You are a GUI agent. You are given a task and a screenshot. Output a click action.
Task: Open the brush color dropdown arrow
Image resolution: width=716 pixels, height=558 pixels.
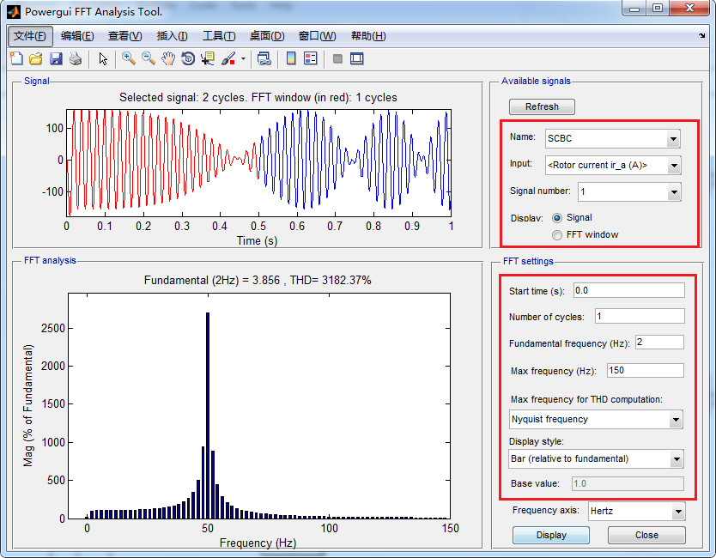coord(243,58)
